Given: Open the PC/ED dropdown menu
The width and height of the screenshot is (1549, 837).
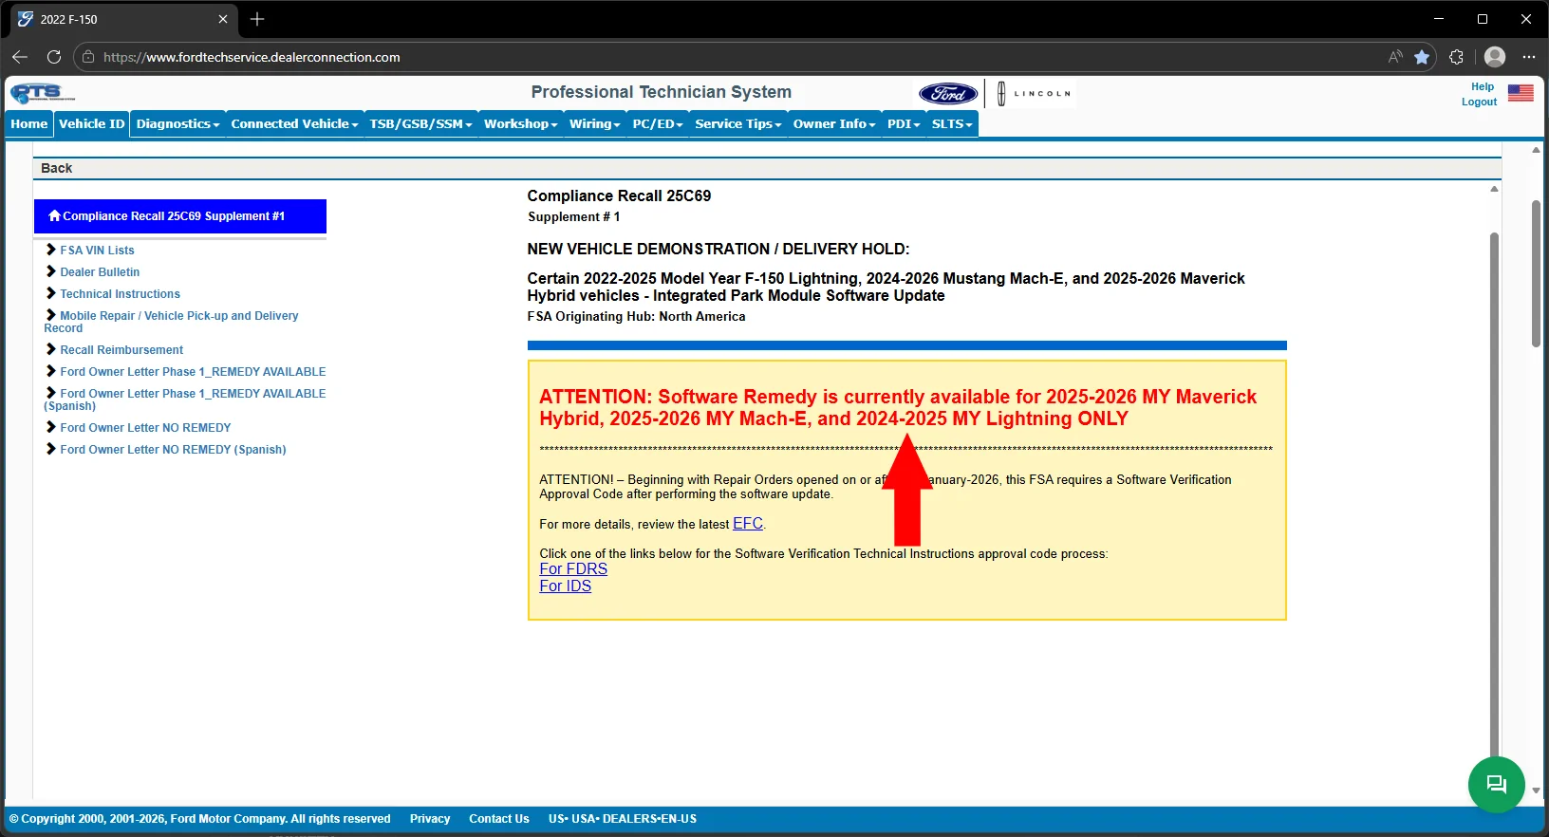Looking at the screenshot, I should 658,124.
